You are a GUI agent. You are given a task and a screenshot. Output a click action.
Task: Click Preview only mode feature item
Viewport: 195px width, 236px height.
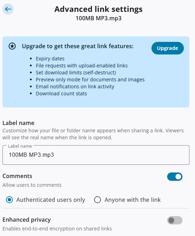pos(90,80)
